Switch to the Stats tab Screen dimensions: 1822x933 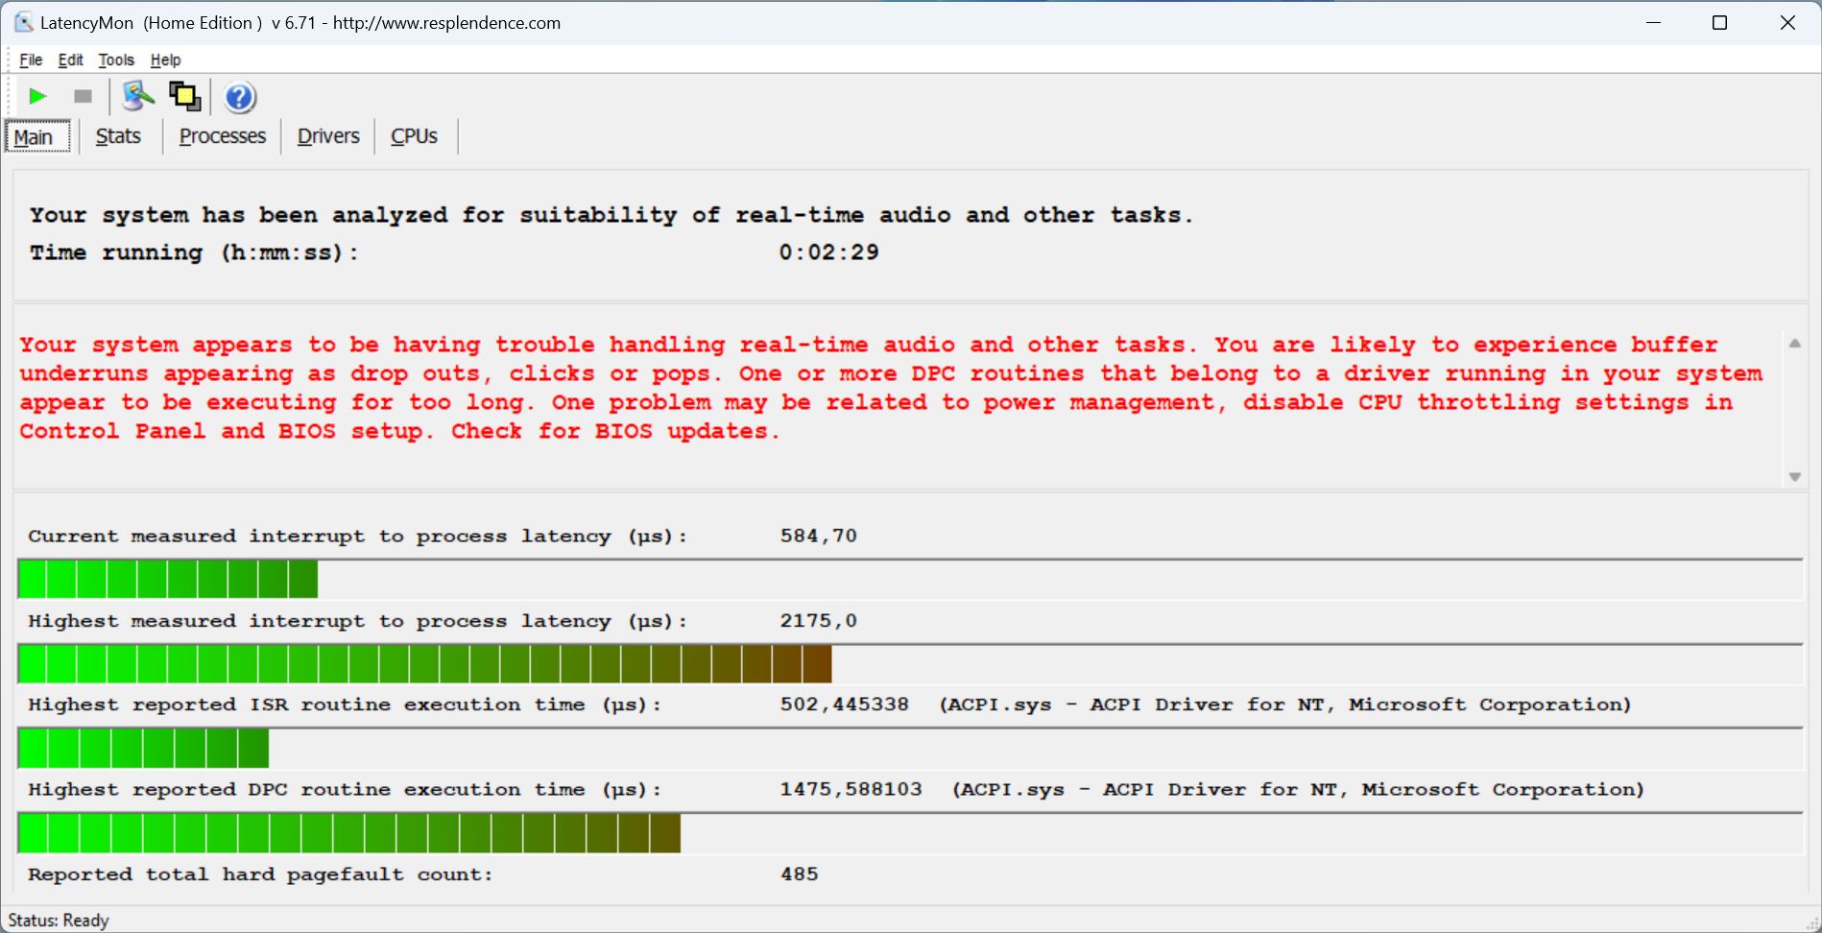point(118,136)
